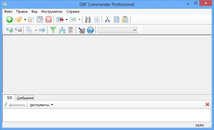Click the application icon in title bar
This screenshot has height=130, width=214.
point(5,4)
